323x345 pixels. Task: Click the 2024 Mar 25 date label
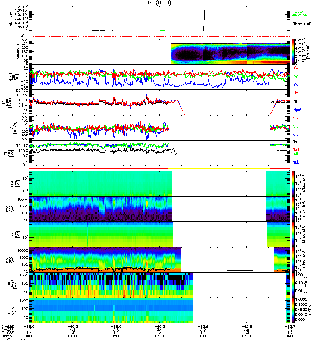13,339
